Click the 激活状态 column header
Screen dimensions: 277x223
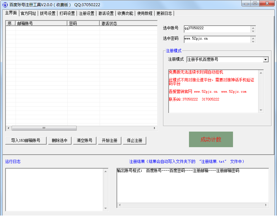pos(128,23)
